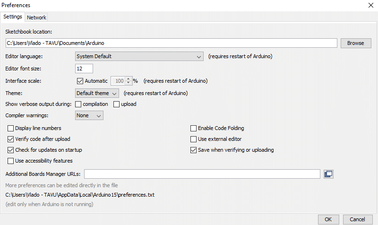
Task: Open the Editor language dropdown
Action: [139, 57]
